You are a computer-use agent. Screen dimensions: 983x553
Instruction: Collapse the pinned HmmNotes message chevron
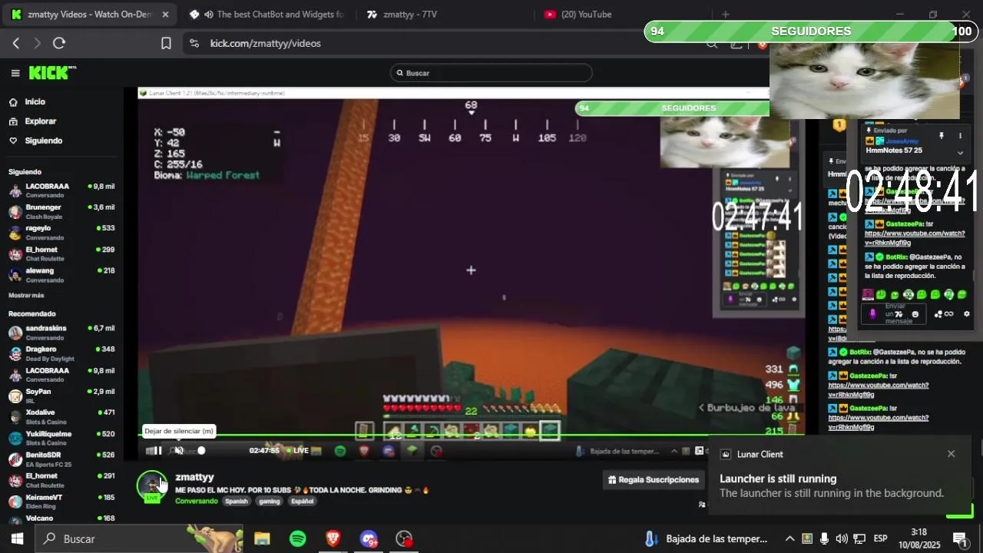pos(960,153)
